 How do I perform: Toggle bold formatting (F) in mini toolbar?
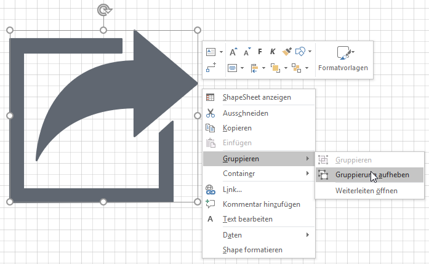pos(260,52)
